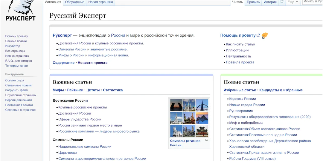Open F.A.Q. для авторов link

click(x=19, y=61)
